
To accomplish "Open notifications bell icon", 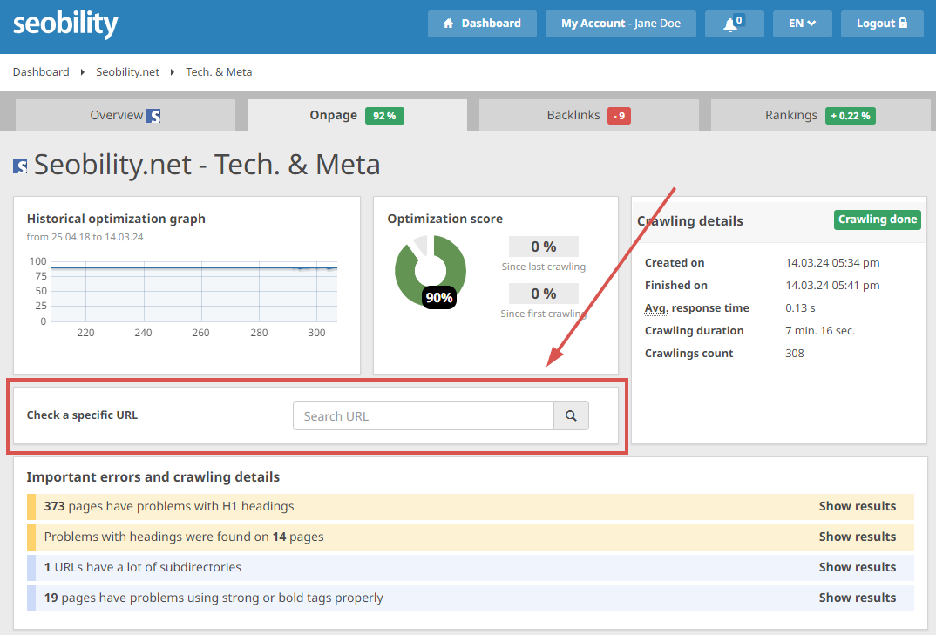I will click(x=733, y=24).
